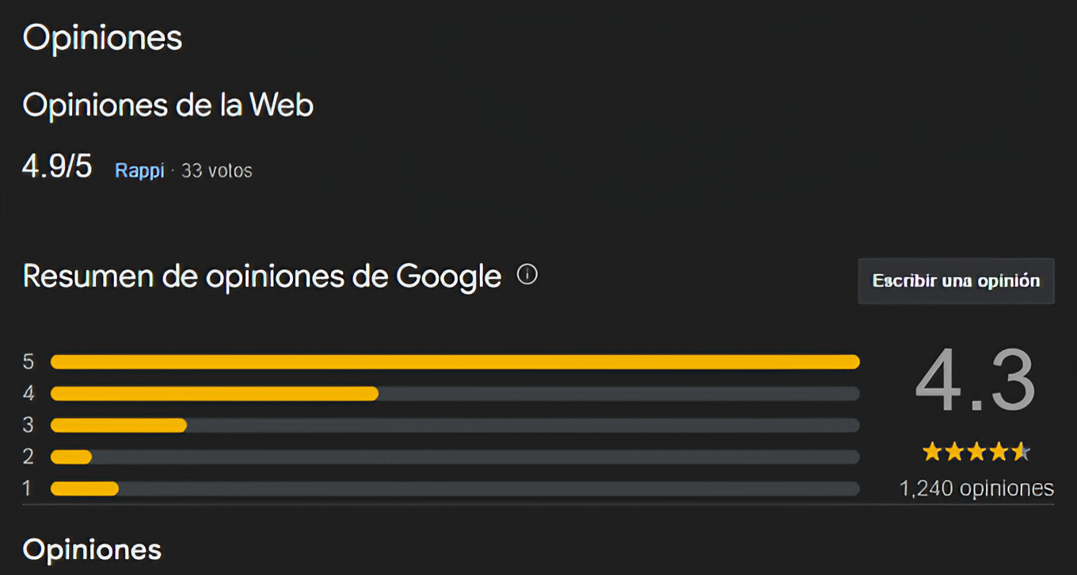Select the Opiniones de la Web heading
Viewport: 1077px width, 575px height.
click(168, 105)
